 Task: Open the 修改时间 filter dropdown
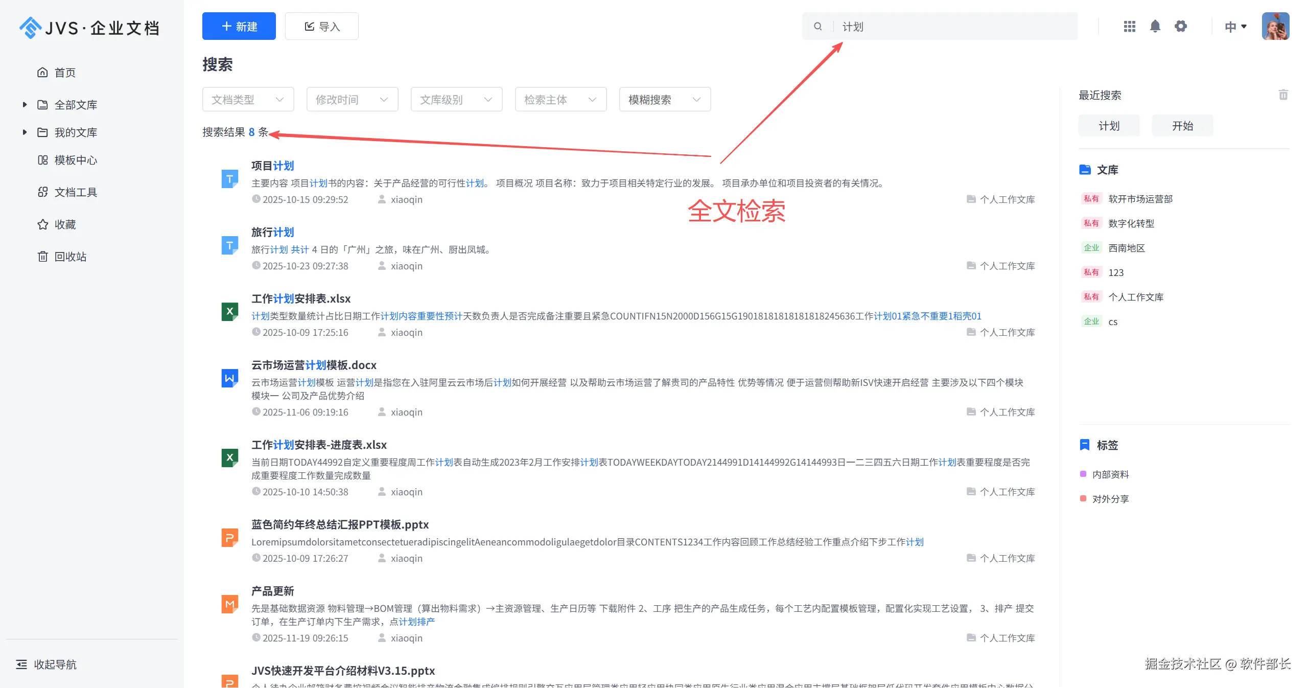pyautogui.click(x=352, y=100)
